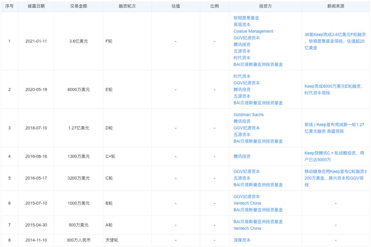371x247 pixels.
Task: Click GGV纪源资本 in the B轮 row
Action: click(x=247, y=197)
